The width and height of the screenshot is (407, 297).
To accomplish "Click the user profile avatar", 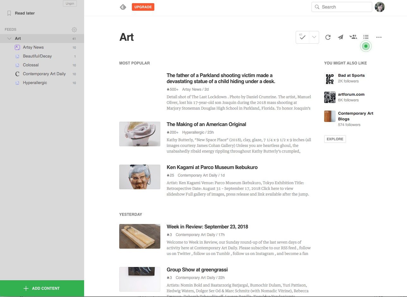I will pyautogui.click(x=379, y=7).
